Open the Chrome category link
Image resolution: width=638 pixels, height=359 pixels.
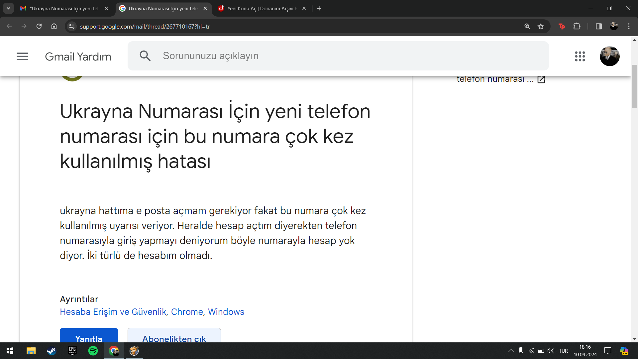coord(187,312)
